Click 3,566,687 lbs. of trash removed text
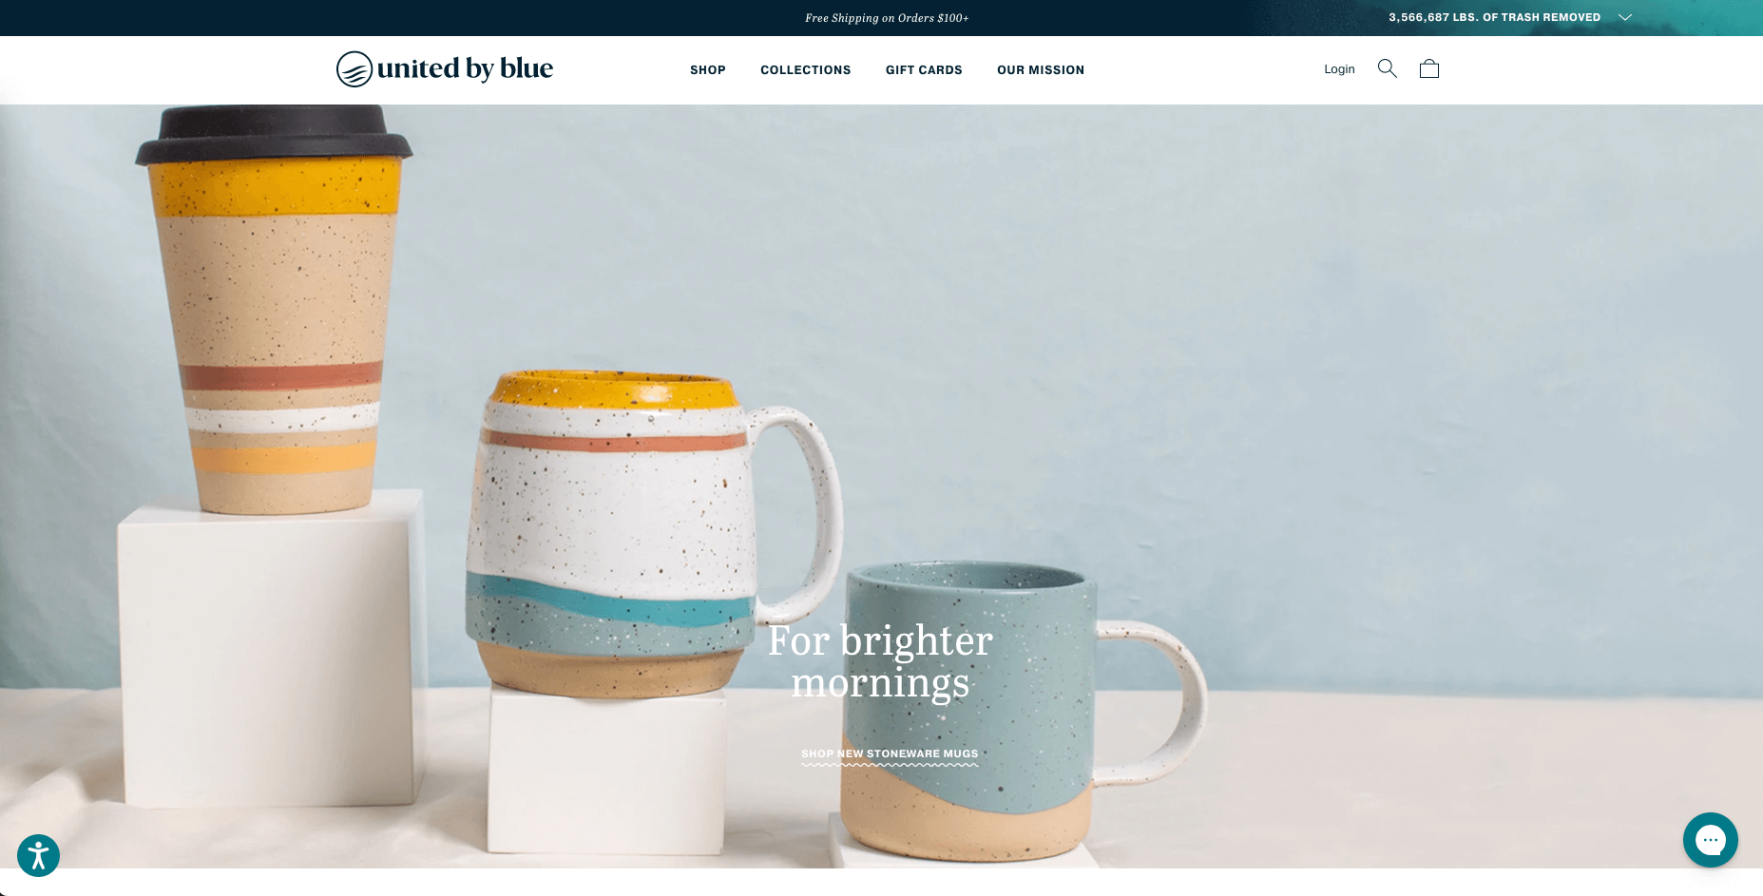 (1494, 17)
